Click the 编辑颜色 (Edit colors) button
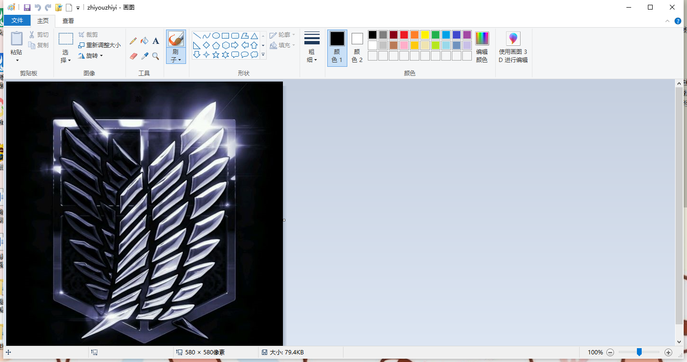The image size is (687, 362). (482, 45)
